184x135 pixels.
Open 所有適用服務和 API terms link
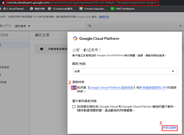(x=153, y=88)
